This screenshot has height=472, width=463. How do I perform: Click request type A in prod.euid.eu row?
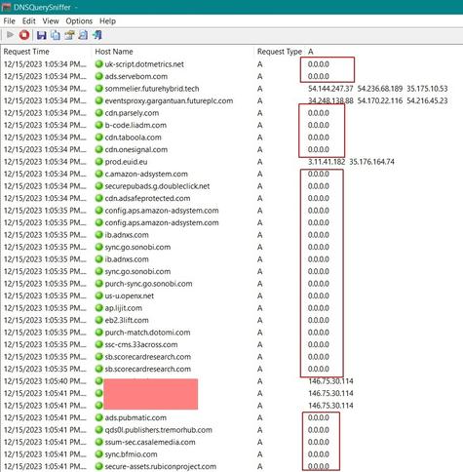pos(259,162)
